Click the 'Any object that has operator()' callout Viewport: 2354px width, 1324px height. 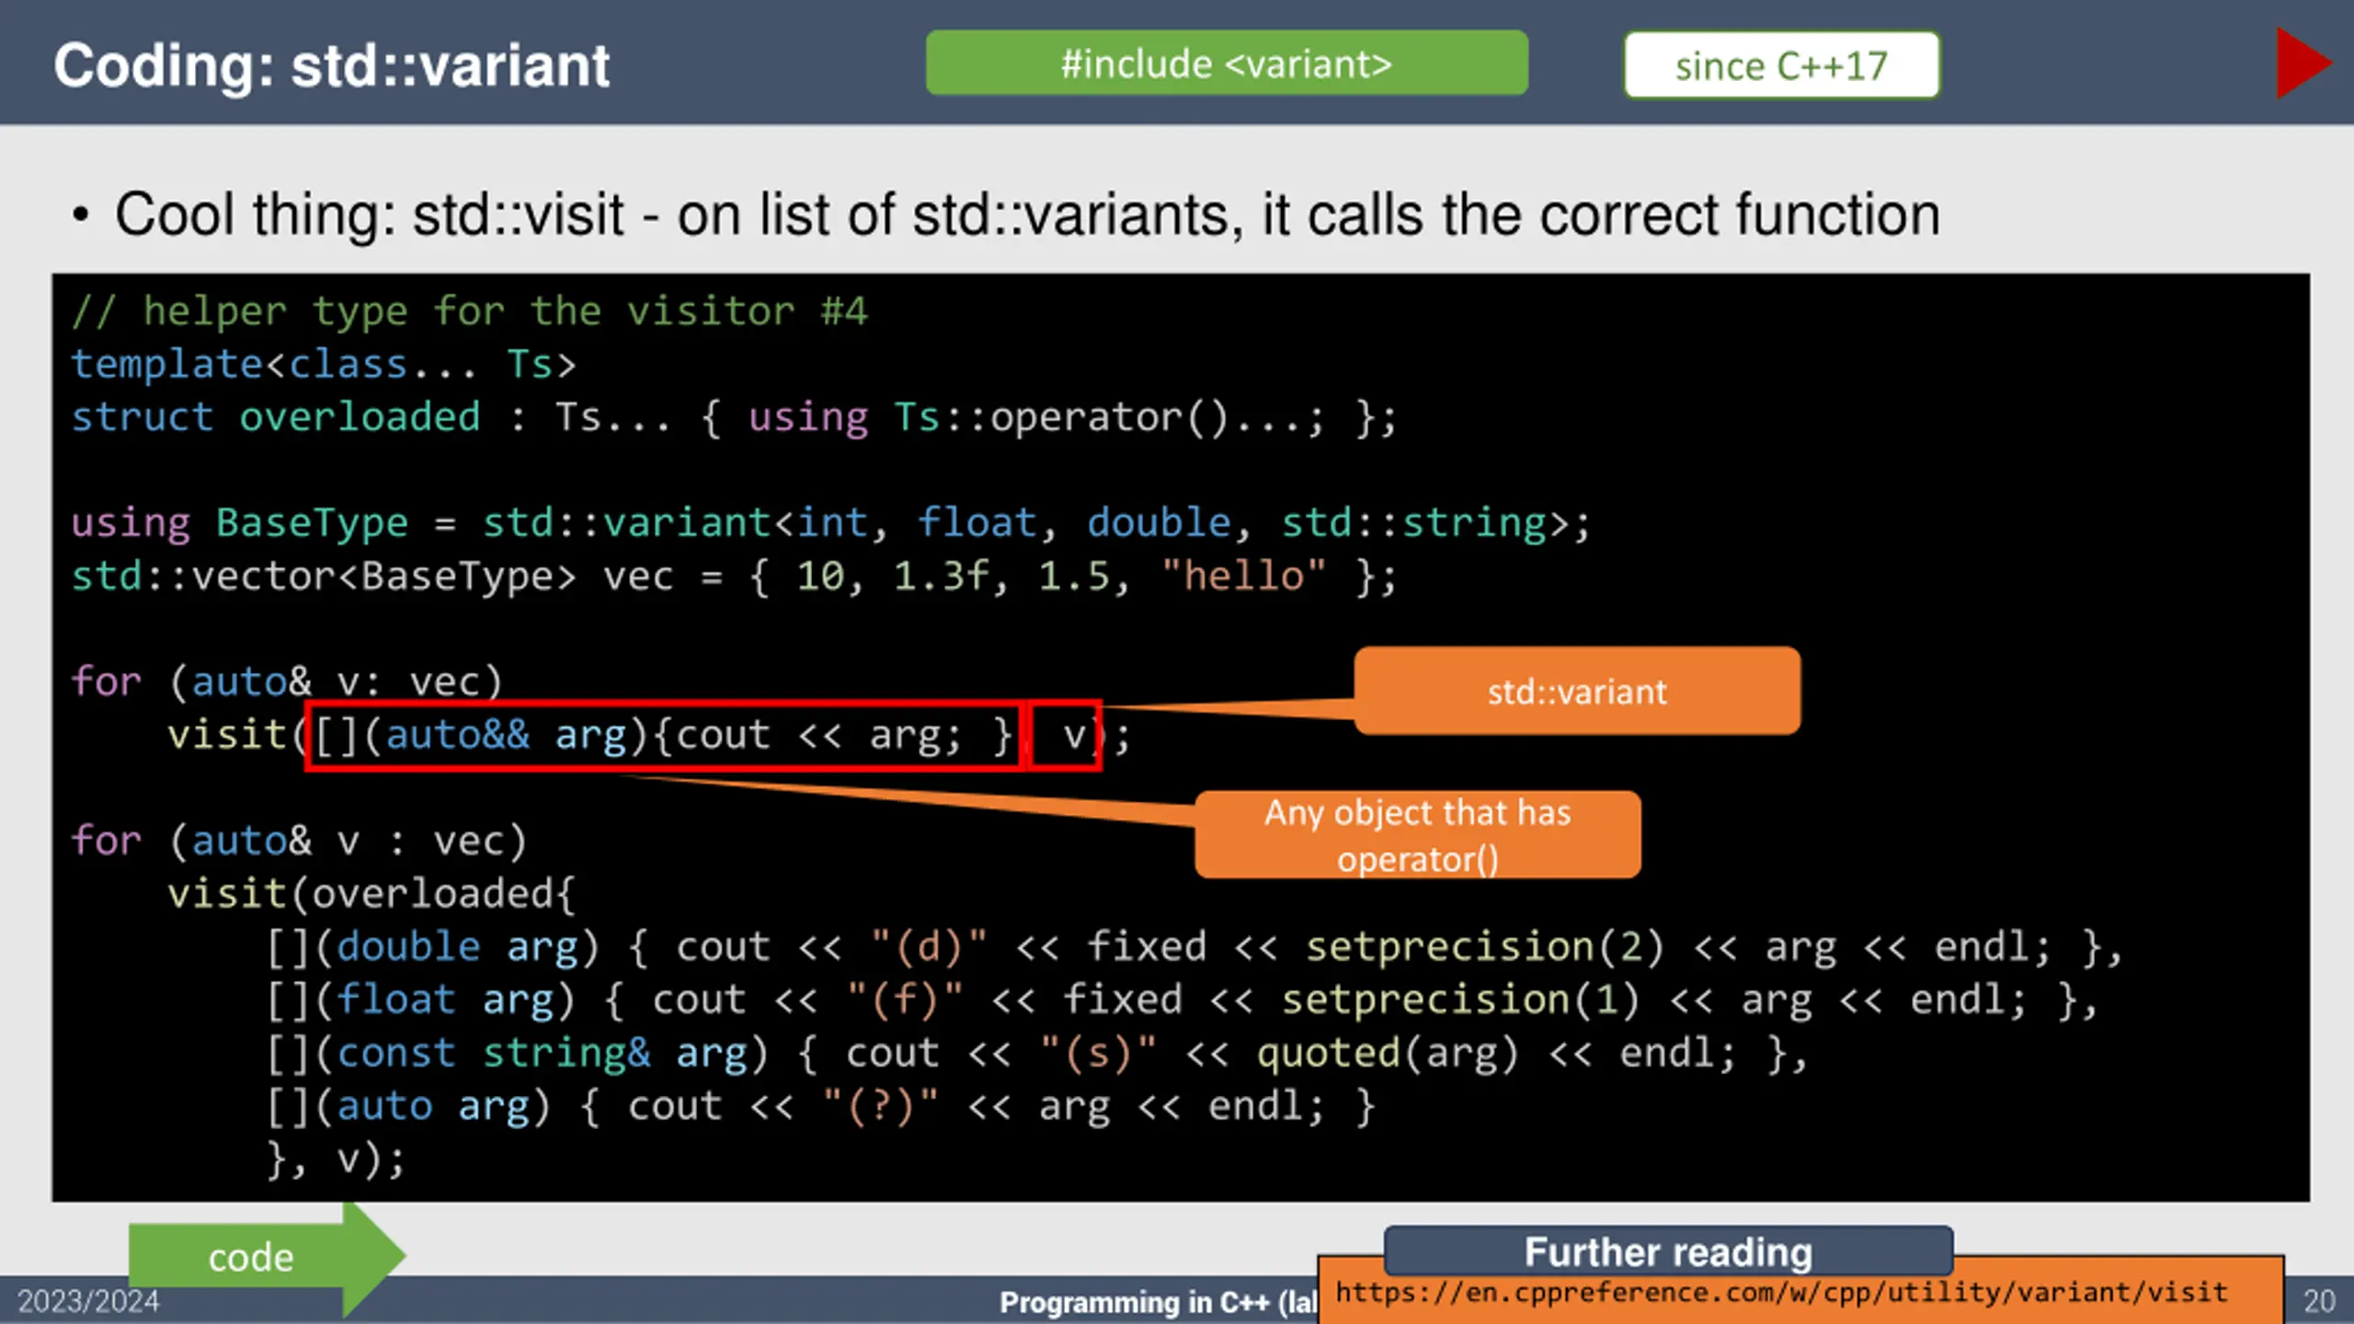coord(1417,835)
